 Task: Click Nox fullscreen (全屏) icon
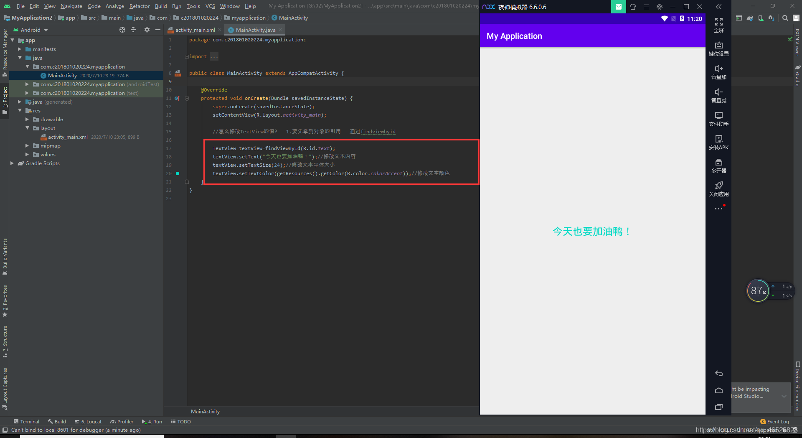(x=718, y=25)
